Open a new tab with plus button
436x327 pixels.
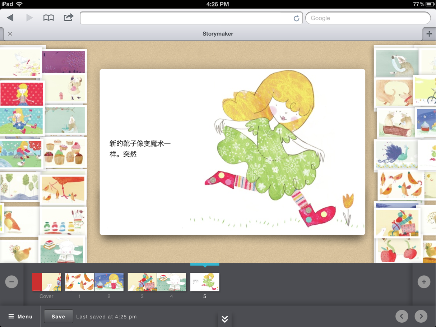[x=429, y=34]
